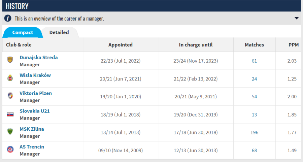Image resolution: width=303 pixels, height=162 pixels.
Task: Click the Slovakia flag icon
Action: [10, 115]
